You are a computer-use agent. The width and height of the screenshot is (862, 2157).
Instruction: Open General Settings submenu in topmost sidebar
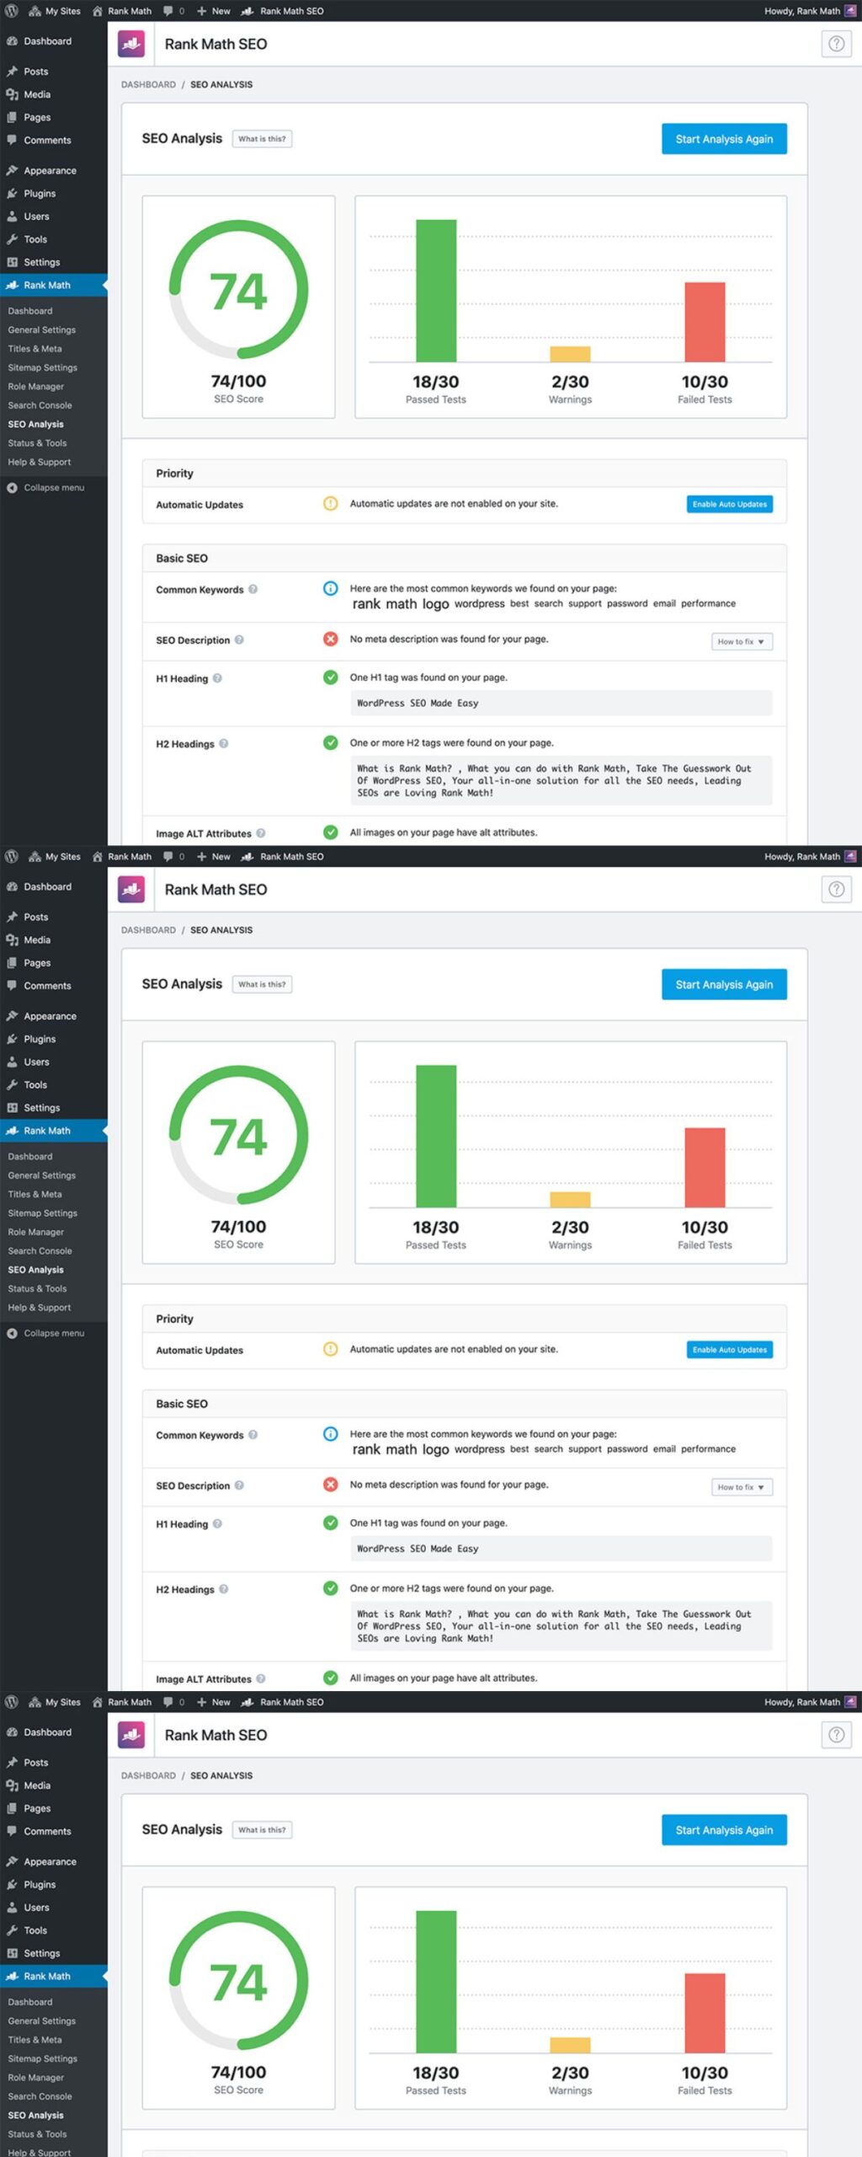[42, 330]
